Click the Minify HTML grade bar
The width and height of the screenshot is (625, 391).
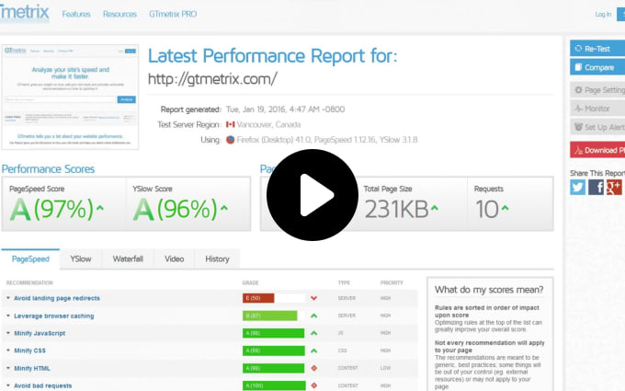pos(274,368)
